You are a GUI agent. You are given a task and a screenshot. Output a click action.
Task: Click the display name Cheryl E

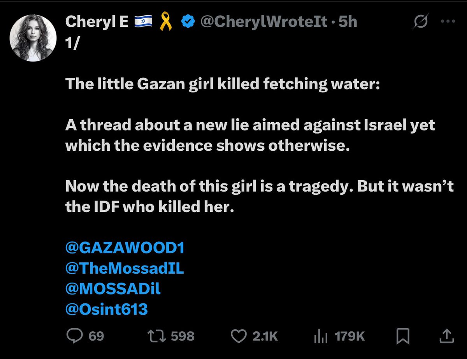[x=97, y=22]
